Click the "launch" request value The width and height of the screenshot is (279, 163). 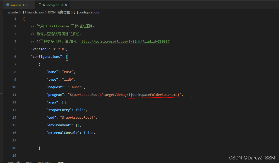click(76, 87)
